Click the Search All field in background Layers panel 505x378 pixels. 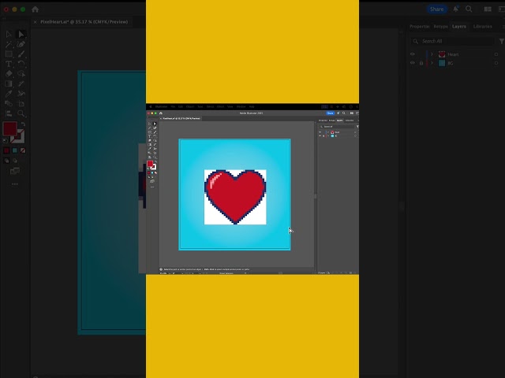tap(452, 41)
